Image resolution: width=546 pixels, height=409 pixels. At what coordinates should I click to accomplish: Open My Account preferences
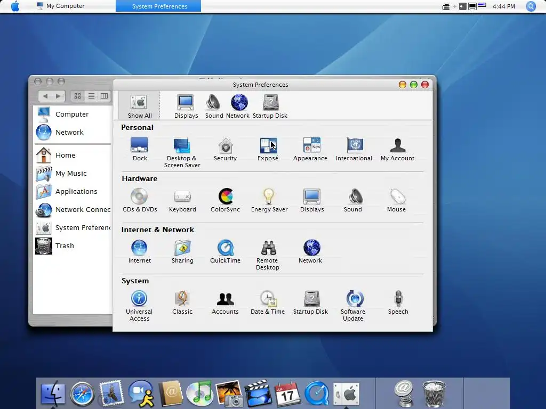tap(397, 149)
